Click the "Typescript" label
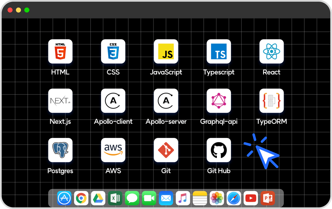Viewport: 332px width, 209px height. (219, 72)
